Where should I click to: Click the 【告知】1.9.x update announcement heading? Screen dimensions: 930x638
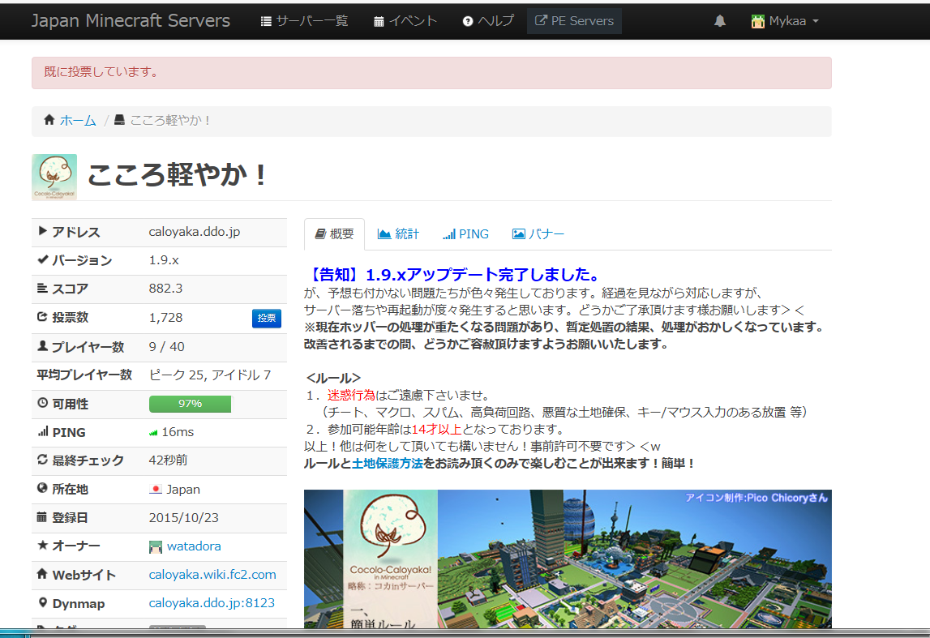click(x=454, y=275)
